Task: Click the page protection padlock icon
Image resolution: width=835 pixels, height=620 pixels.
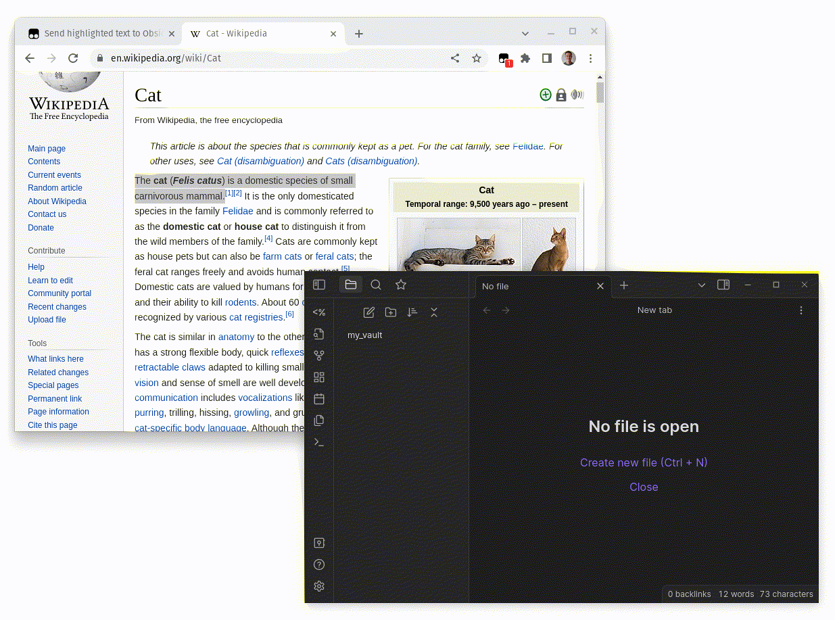Action: (x=561, y=95)
